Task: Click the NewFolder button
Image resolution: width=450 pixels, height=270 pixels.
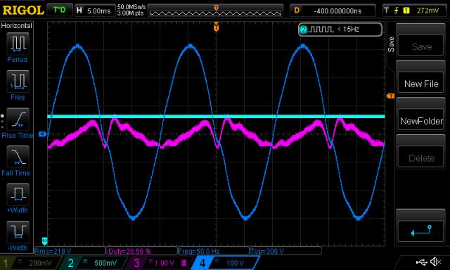Action: point(421,121)
